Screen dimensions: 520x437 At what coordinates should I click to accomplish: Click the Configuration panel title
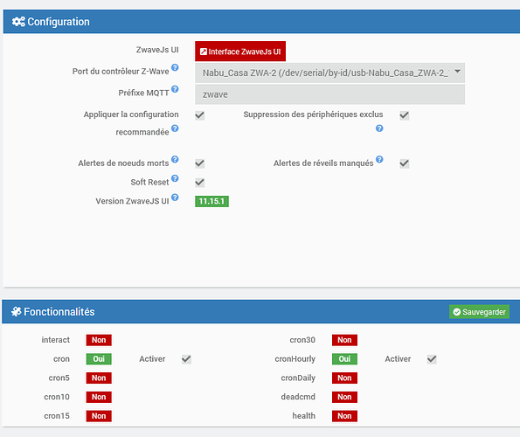tap(59, 22)
